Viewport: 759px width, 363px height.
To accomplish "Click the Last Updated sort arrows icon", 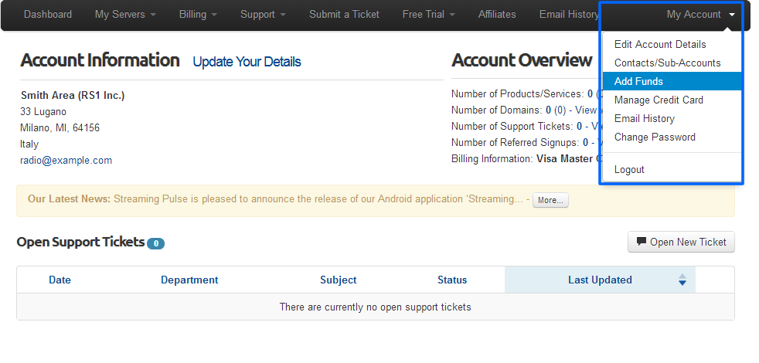I will [682, 280].
